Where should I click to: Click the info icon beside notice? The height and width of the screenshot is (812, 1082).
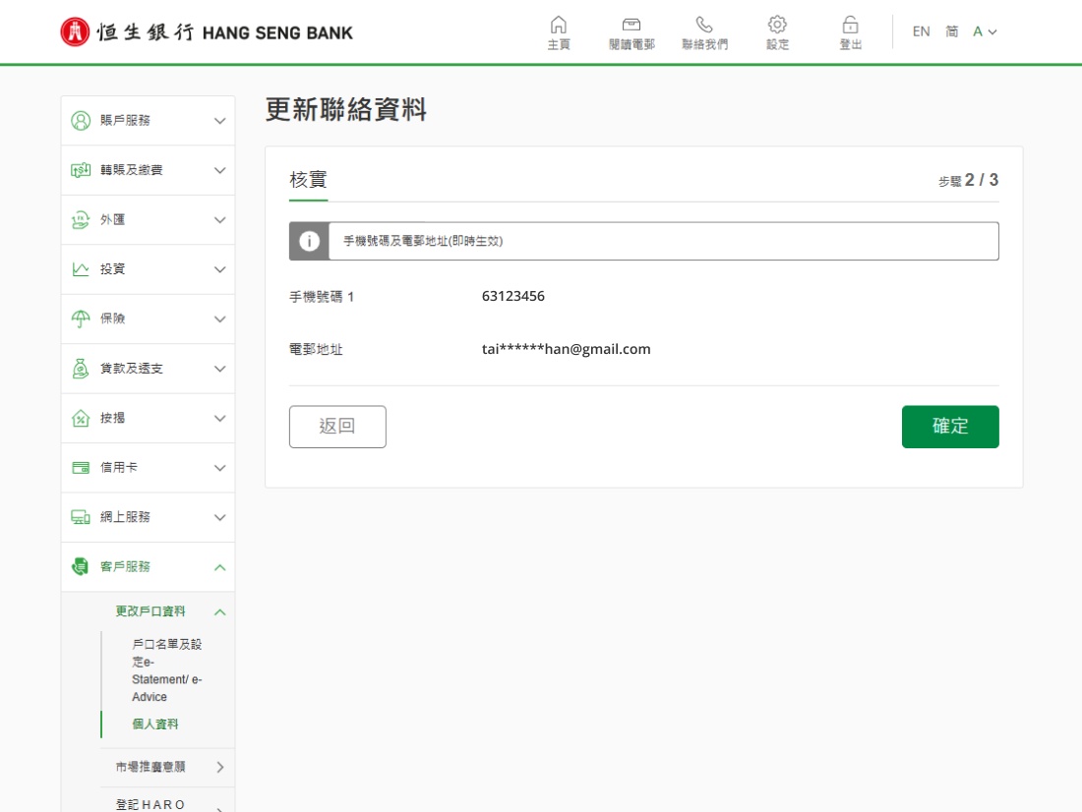click(x=309, y=241)
